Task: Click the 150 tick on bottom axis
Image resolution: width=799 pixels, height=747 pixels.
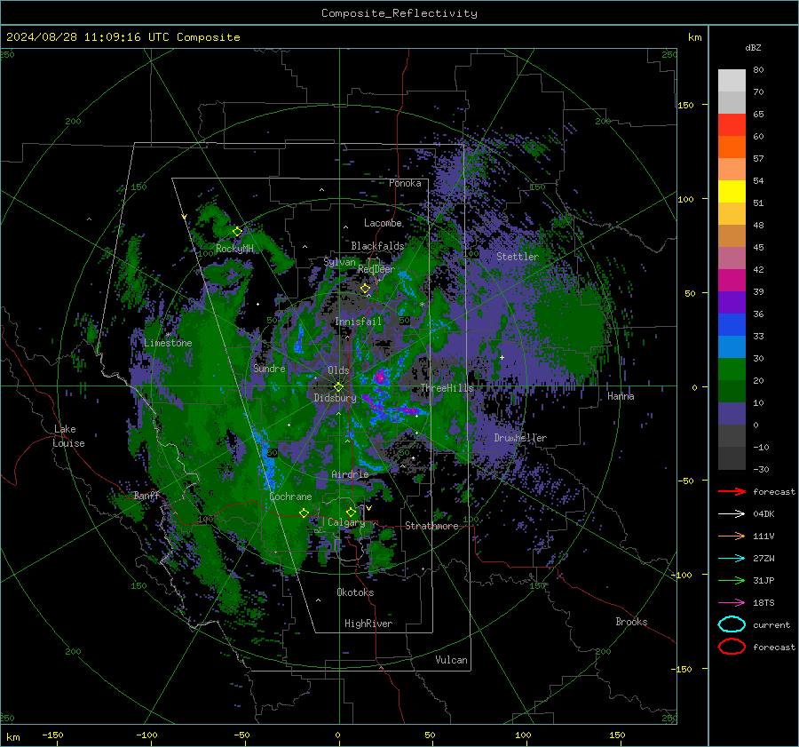Action: pyautogui.click(x=617, y=735)
